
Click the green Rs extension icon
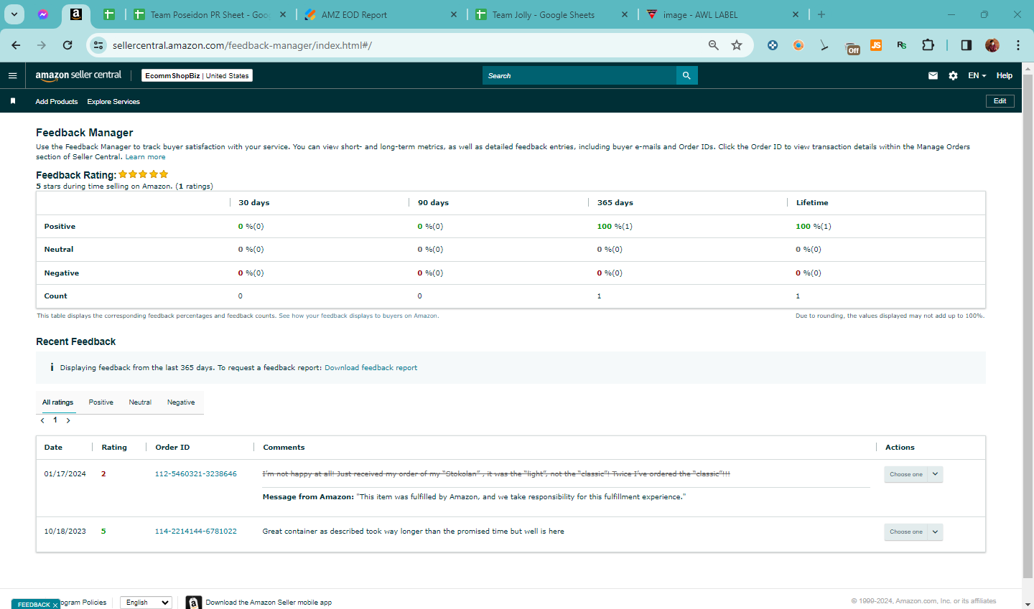click(902, 45)
